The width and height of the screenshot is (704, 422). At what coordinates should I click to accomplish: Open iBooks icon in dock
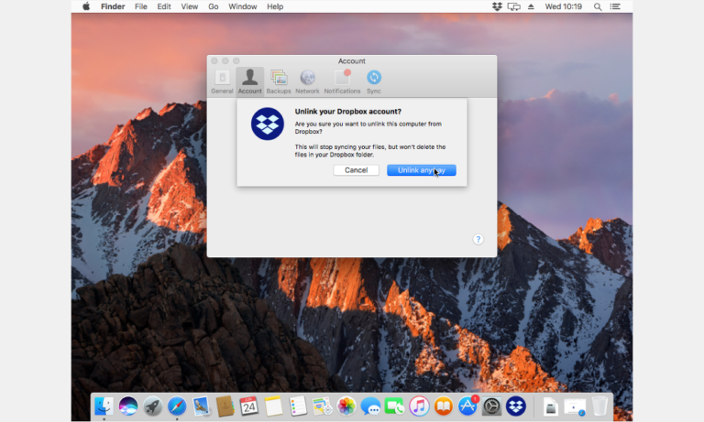click(x=443, y=406)
